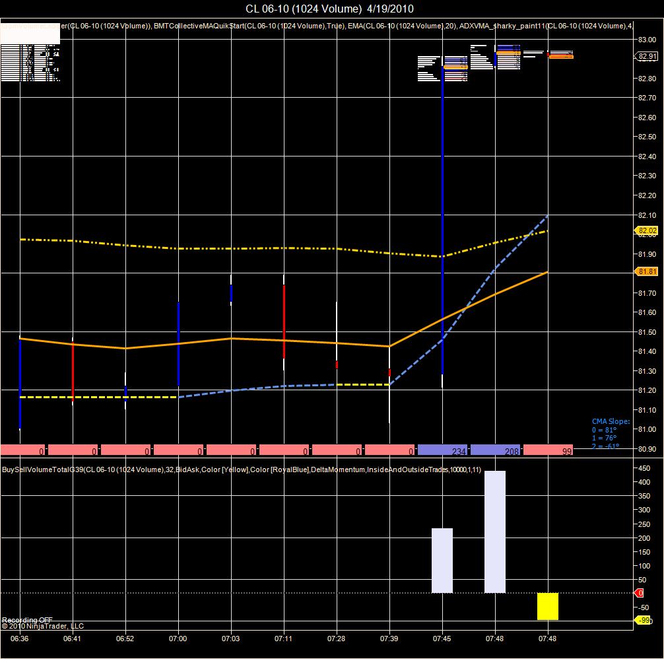
Task: Click the red candle at 06:41
Action: point(73,371)
